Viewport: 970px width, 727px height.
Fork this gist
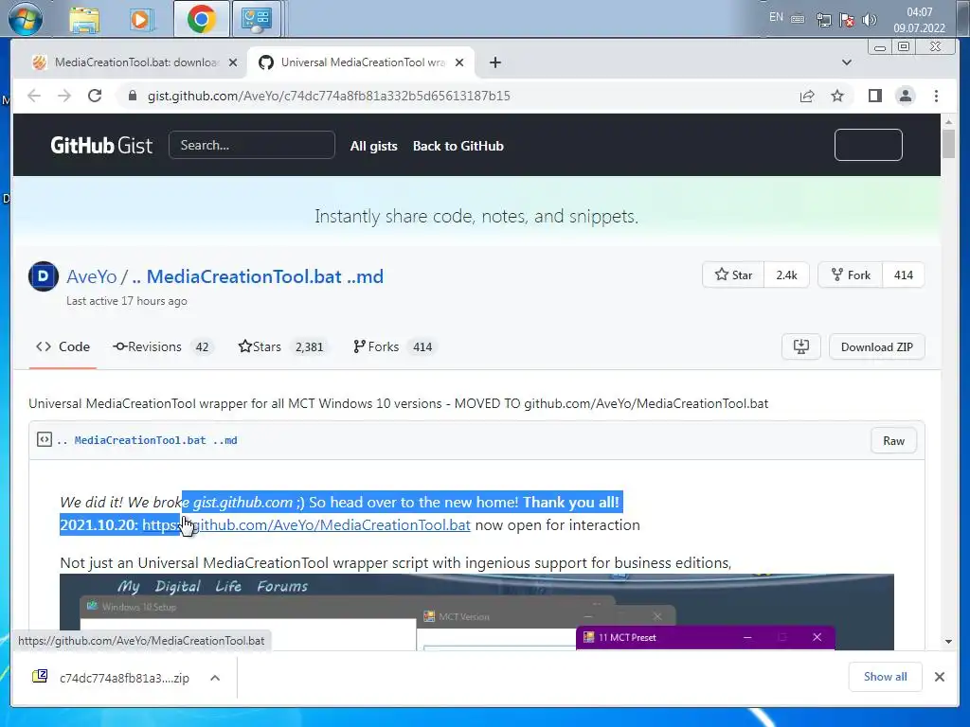click(851, 275)
